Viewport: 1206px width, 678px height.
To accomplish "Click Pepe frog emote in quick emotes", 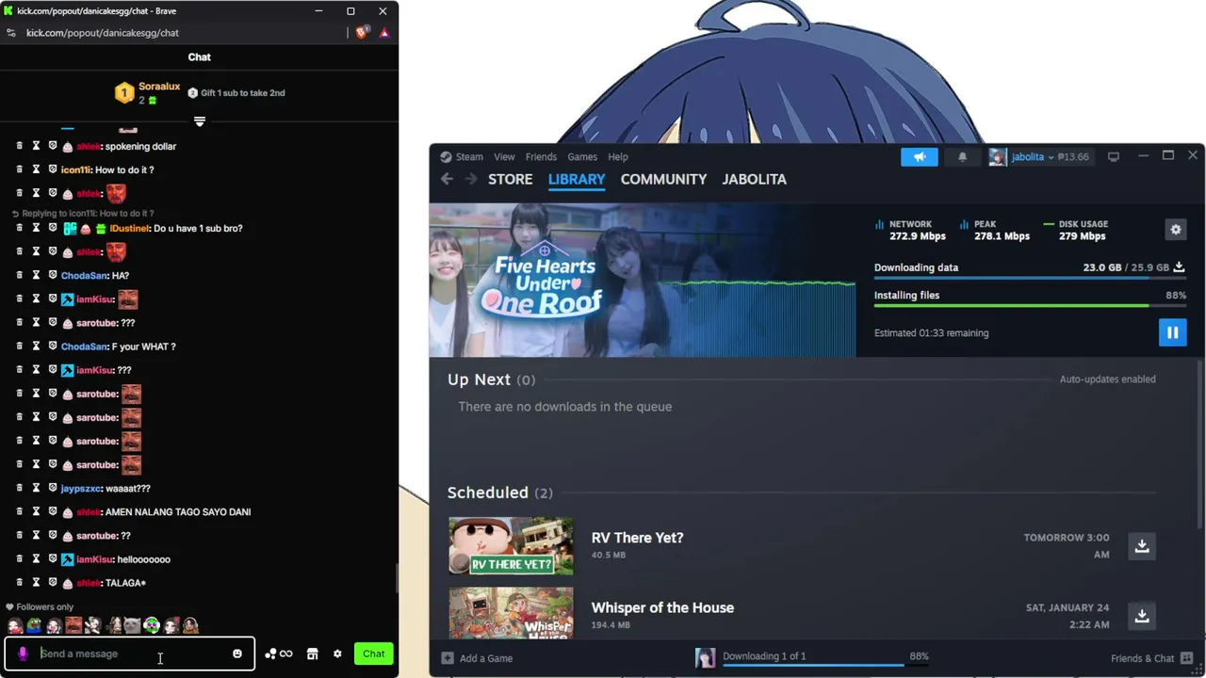I will [34, 625].
